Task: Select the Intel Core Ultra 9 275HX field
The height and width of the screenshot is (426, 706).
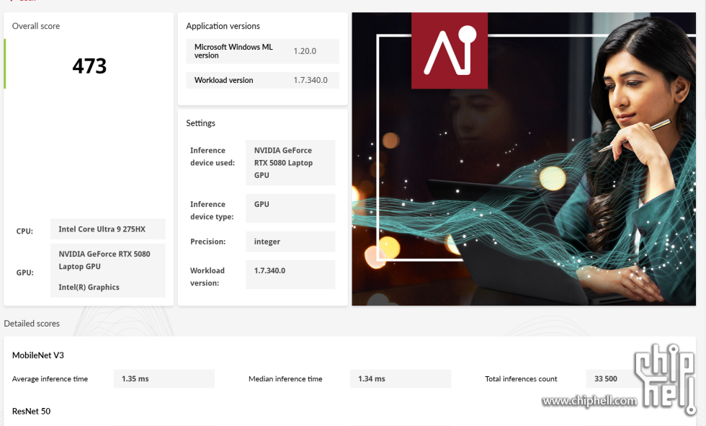Action: click(107, 229)
